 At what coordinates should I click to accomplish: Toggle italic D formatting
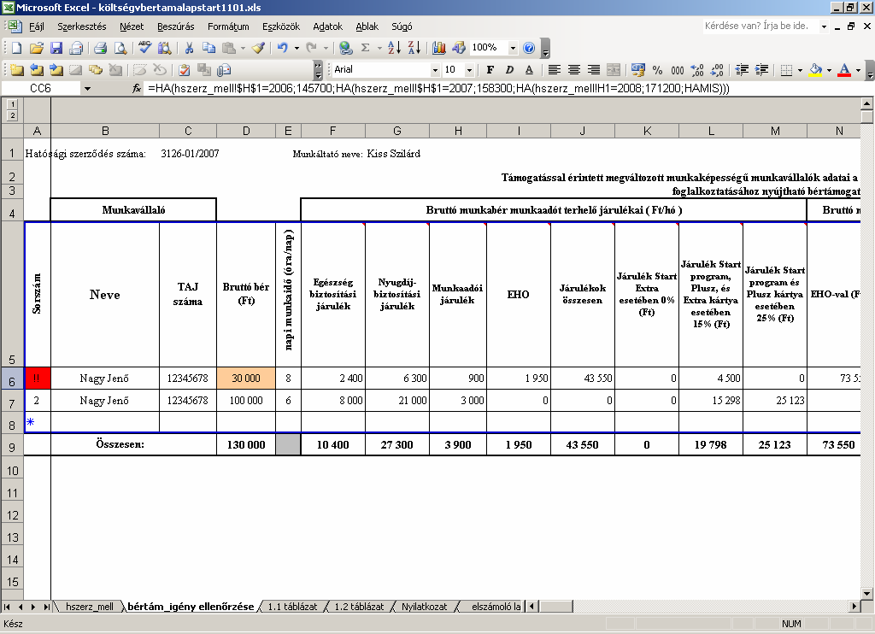509,70
